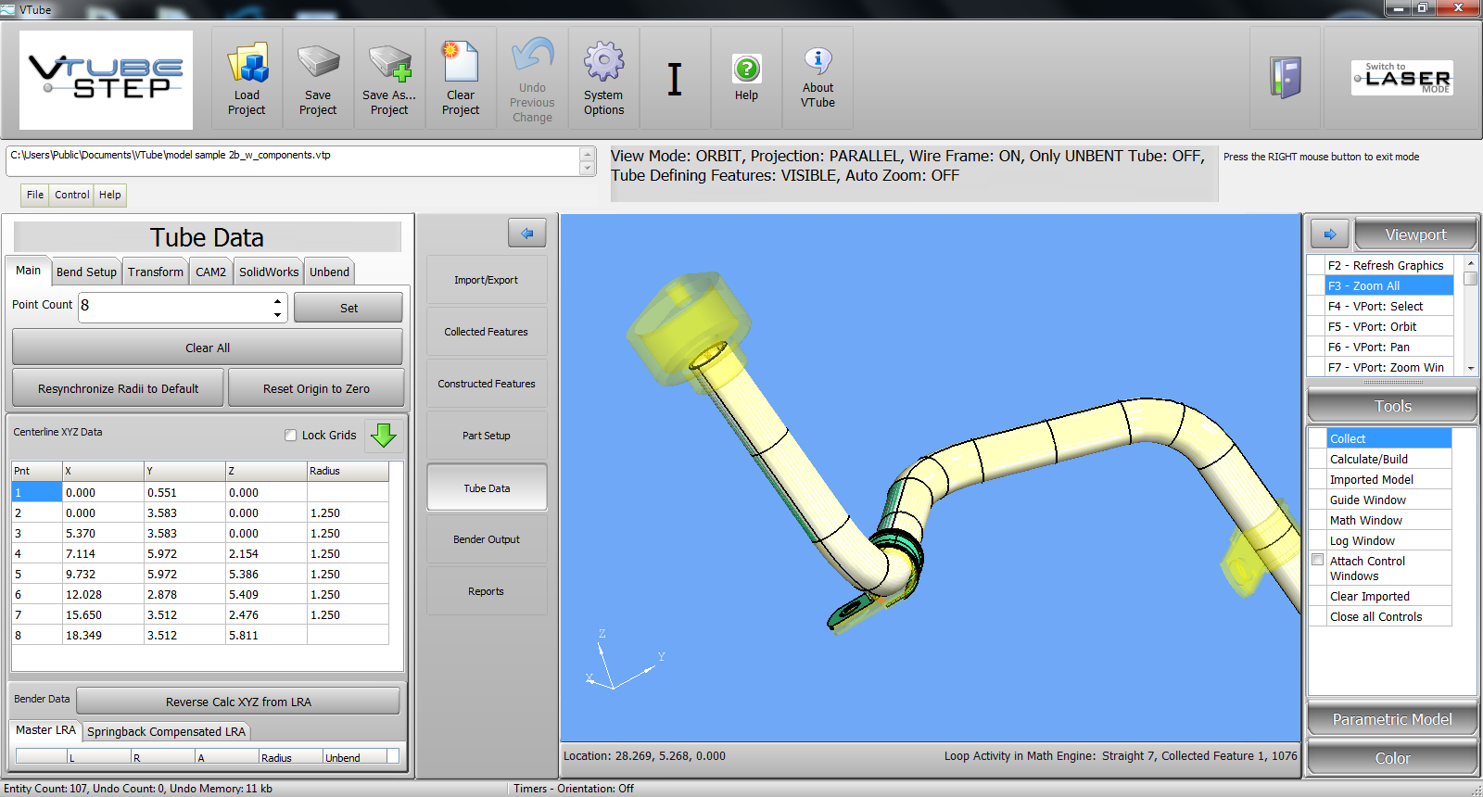This screenshot has height=797, width=1483.
Task: Toggle Attach Control Windows checkbox
Action: click(x=1318, y=560)
